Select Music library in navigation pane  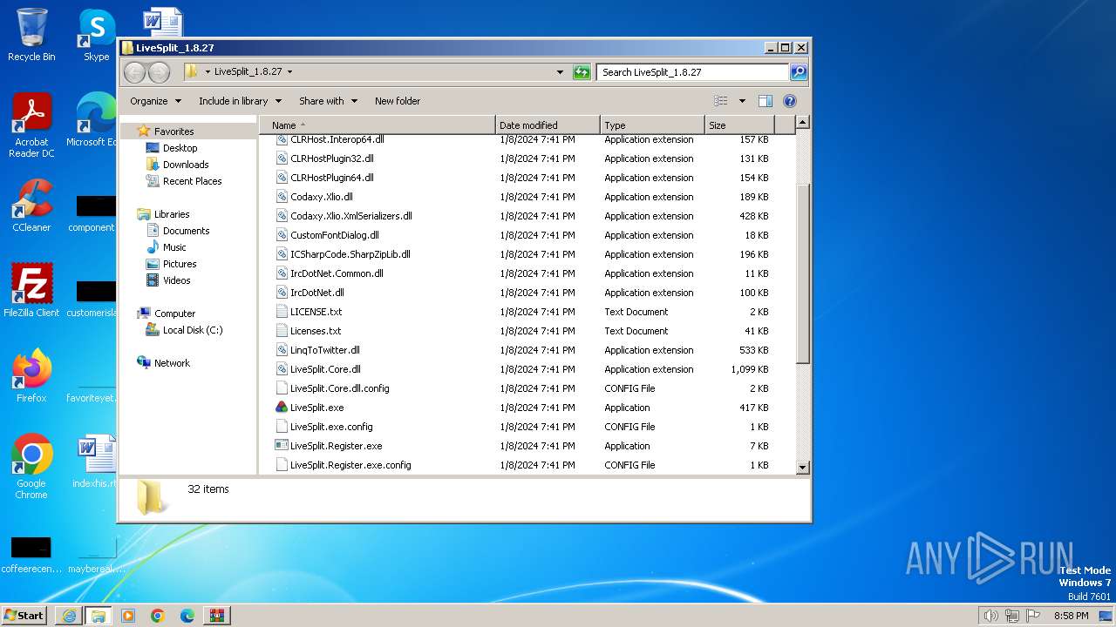[174, 247]
